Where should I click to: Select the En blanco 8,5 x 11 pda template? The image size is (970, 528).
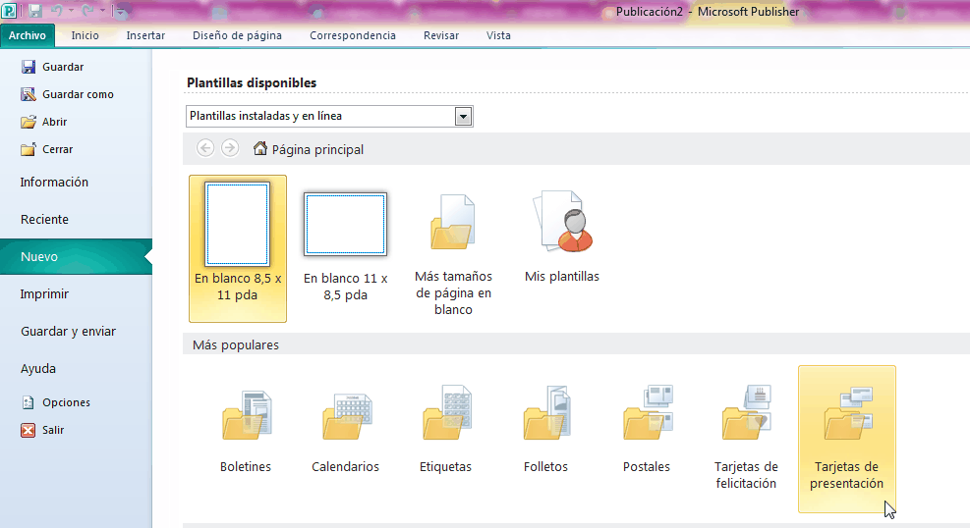[238, 248]
